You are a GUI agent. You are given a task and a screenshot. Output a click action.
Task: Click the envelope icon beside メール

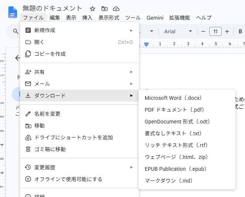tap(28, 84)
